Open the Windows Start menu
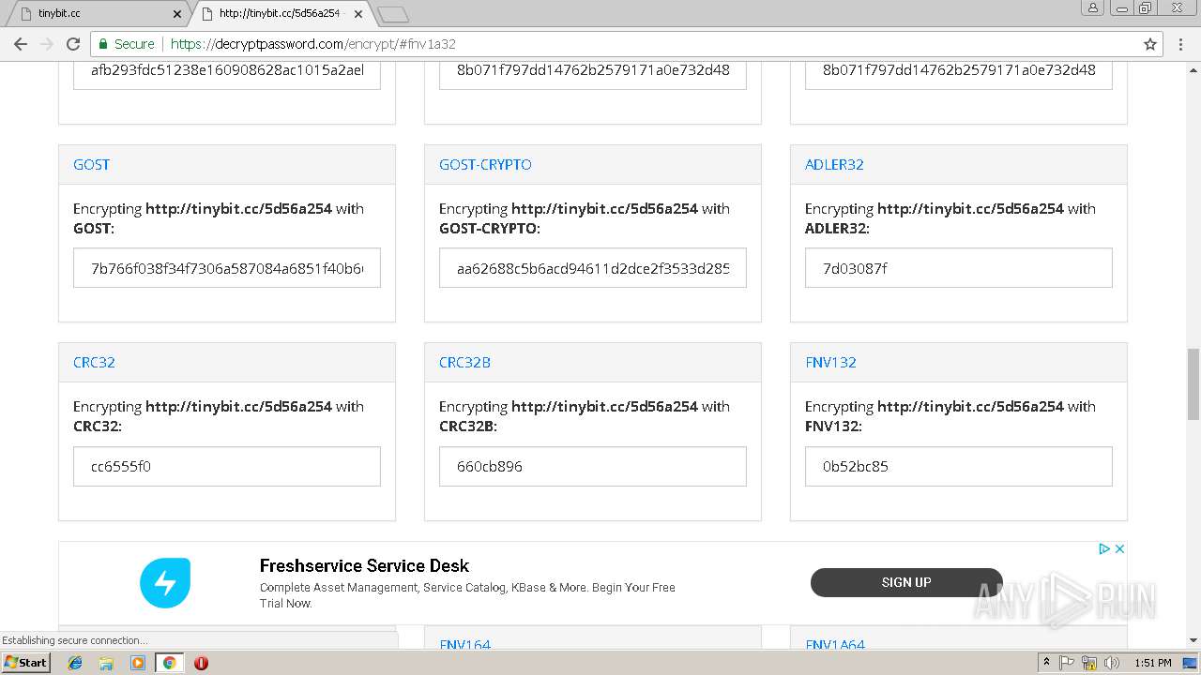1201x675 pixels. click(x=25, y=663)
